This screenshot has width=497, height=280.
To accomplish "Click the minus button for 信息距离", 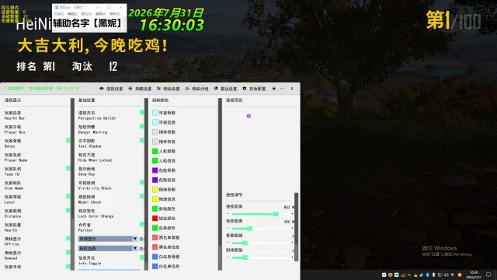I will pyautogui.click(x=228, y=228).
